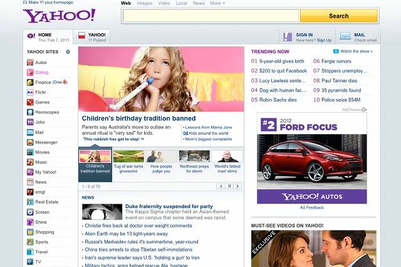Go to previous carousel stories
This screenshot has width=401, height=267.
pos(221,186)
